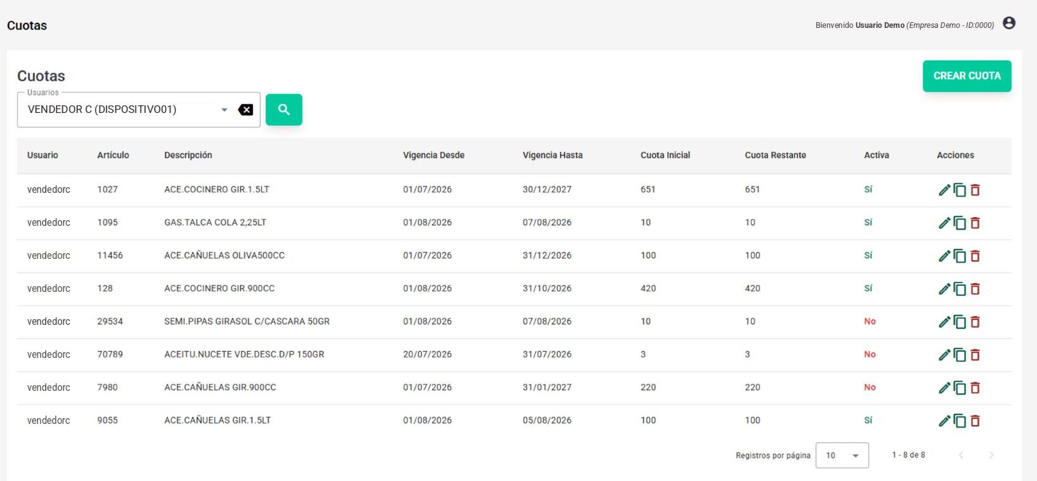Edit the ACEITU.NUCETE quota row
Screen dimensions: 1037x481
pyautogui.click(x=944, y=355)
